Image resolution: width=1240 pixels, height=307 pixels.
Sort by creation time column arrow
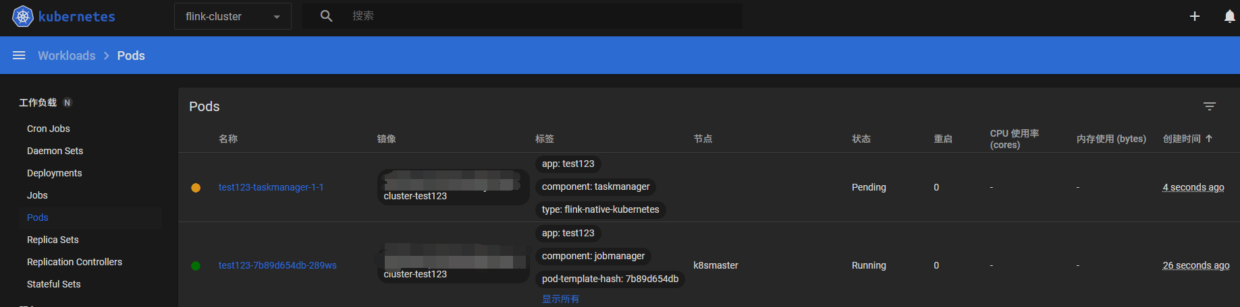(x=1209, y=139)
